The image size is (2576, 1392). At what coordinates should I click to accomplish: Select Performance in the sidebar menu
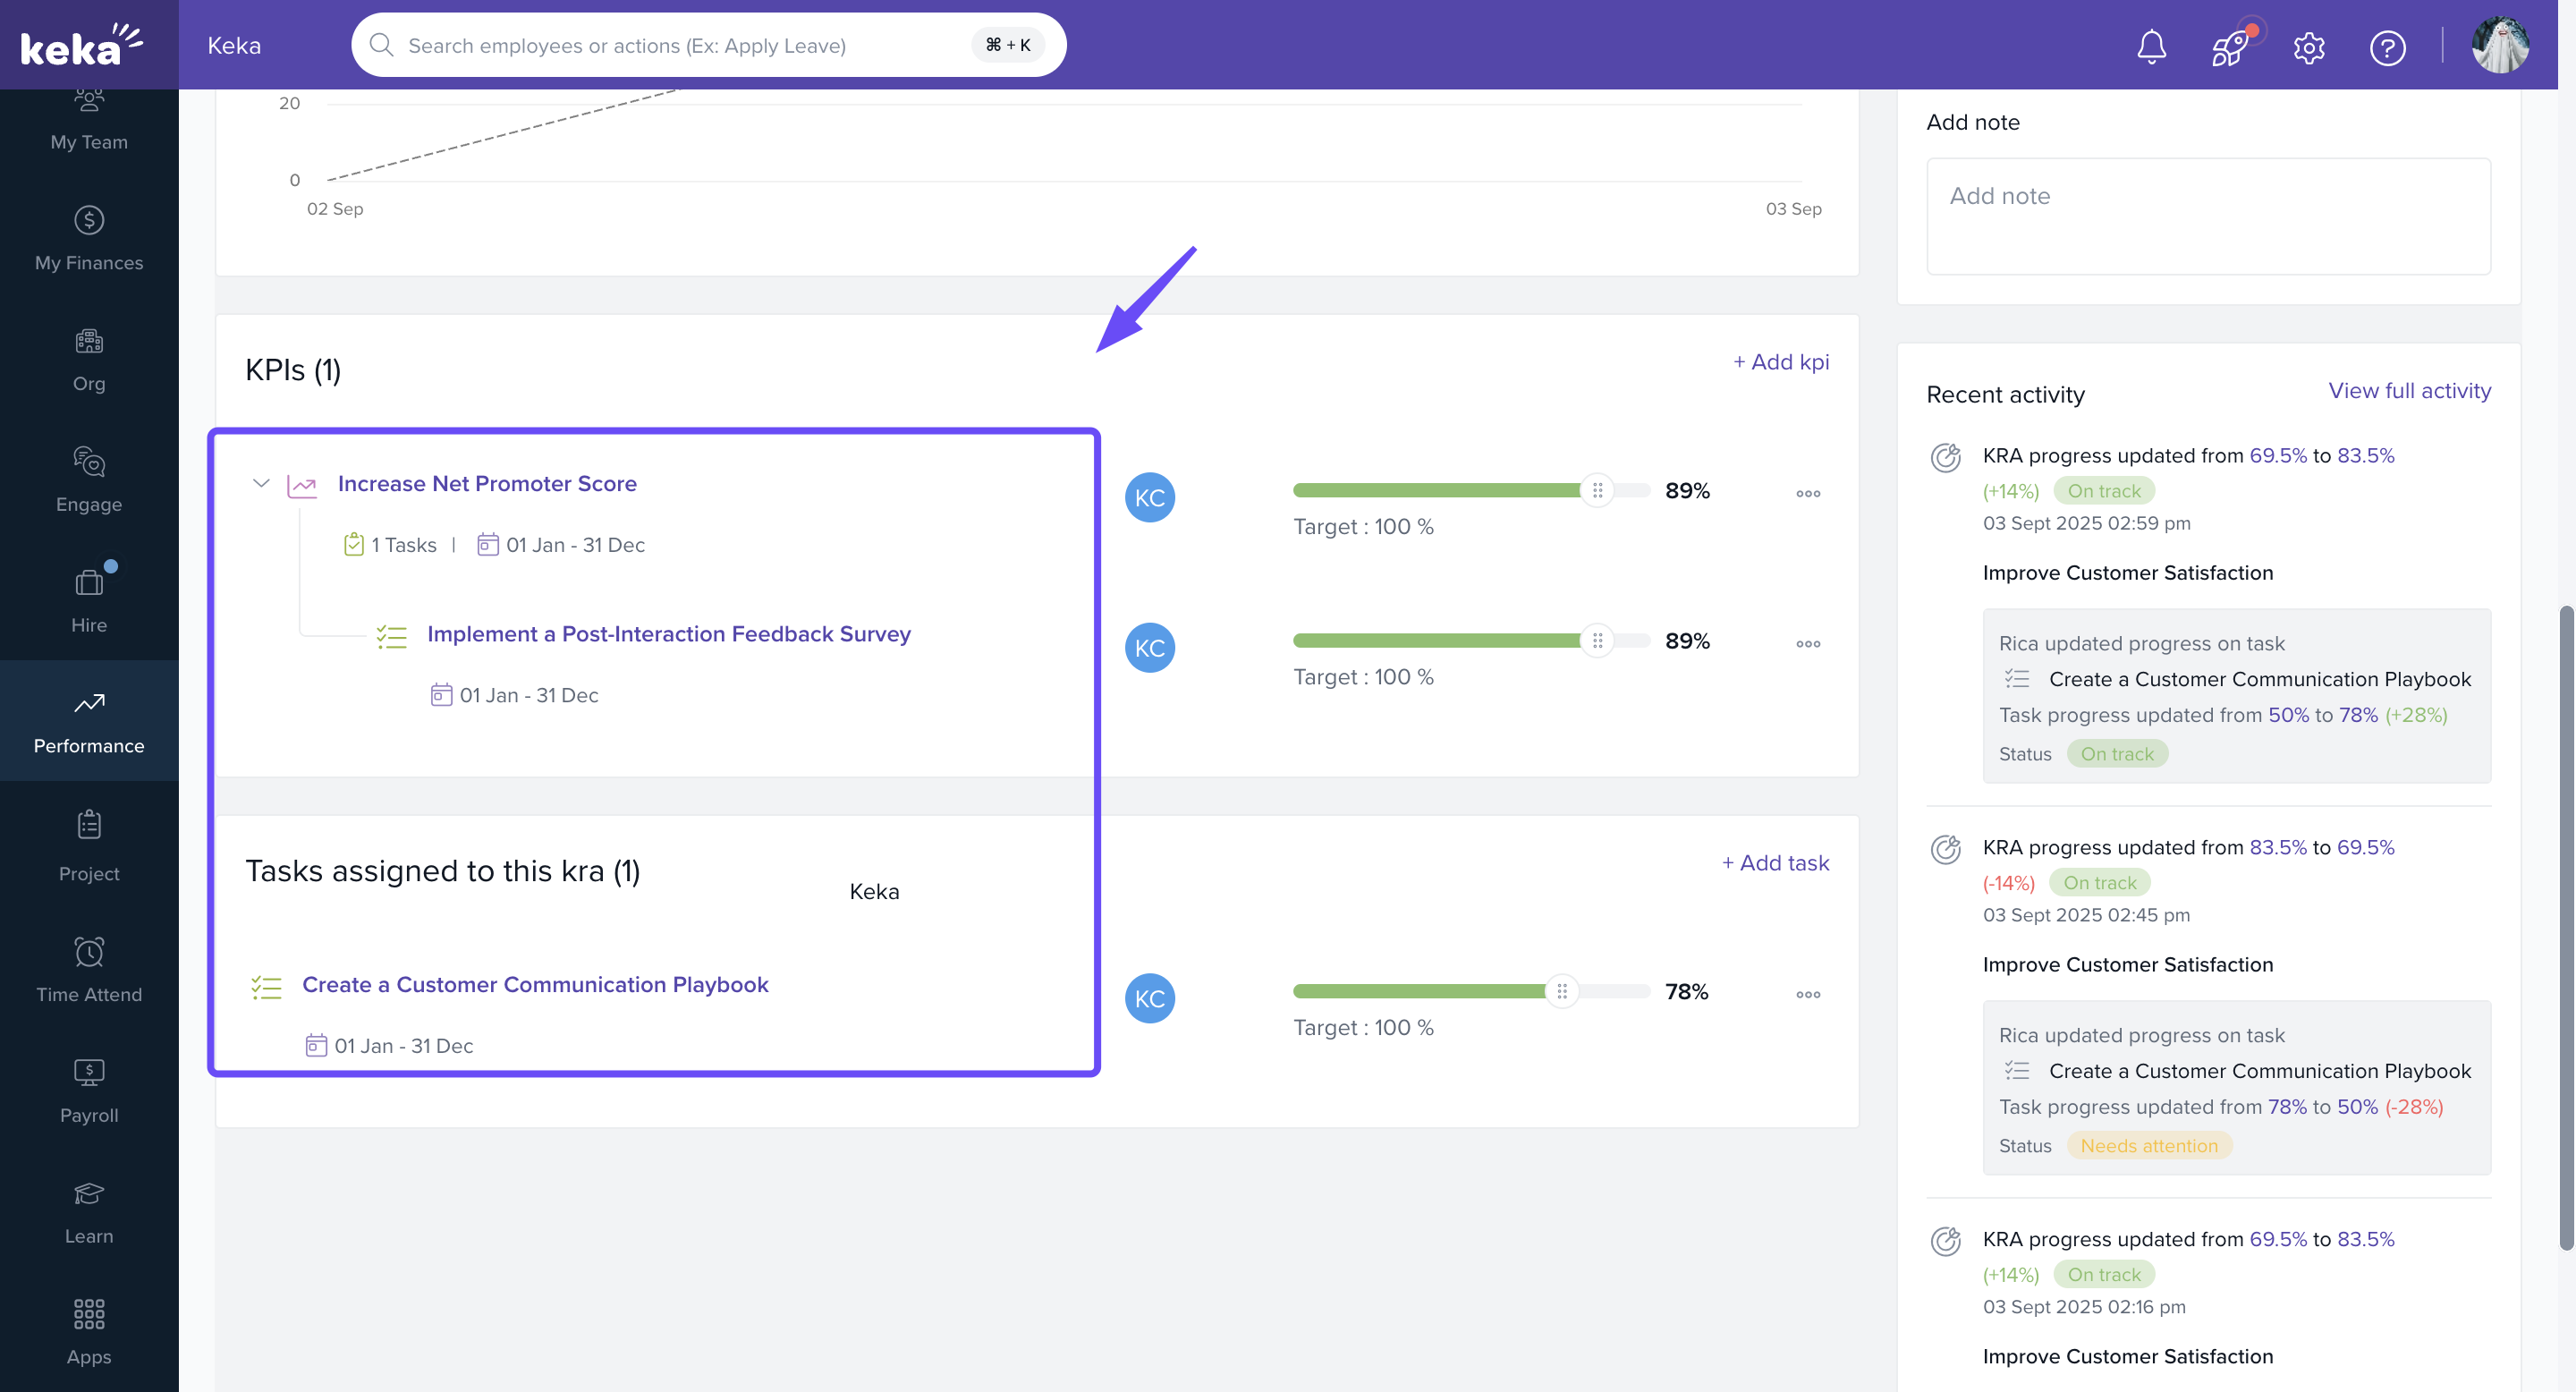tap(89, 721)
